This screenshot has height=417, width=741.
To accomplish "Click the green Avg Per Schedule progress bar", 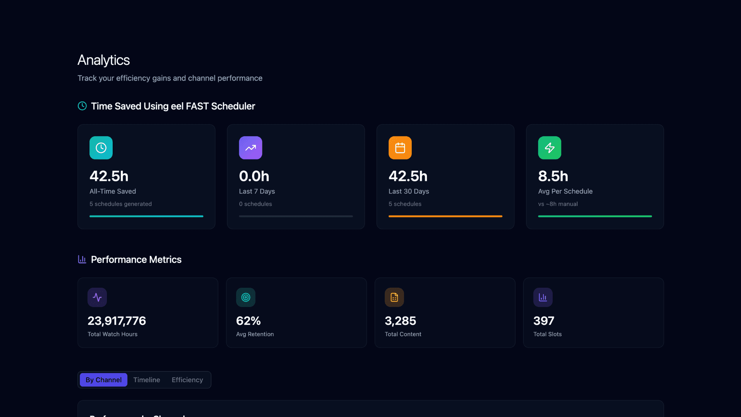I will (x=595, y=216).
